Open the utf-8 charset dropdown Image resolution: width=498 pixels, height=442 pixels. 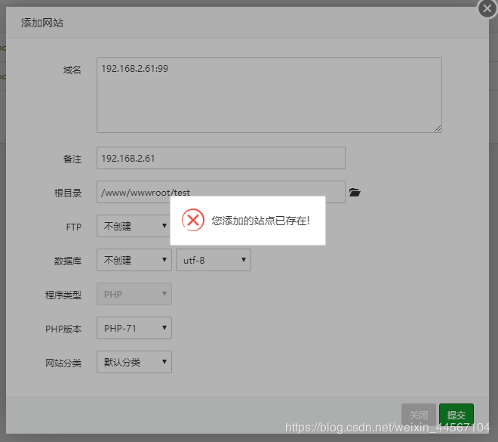coord(214,260)
